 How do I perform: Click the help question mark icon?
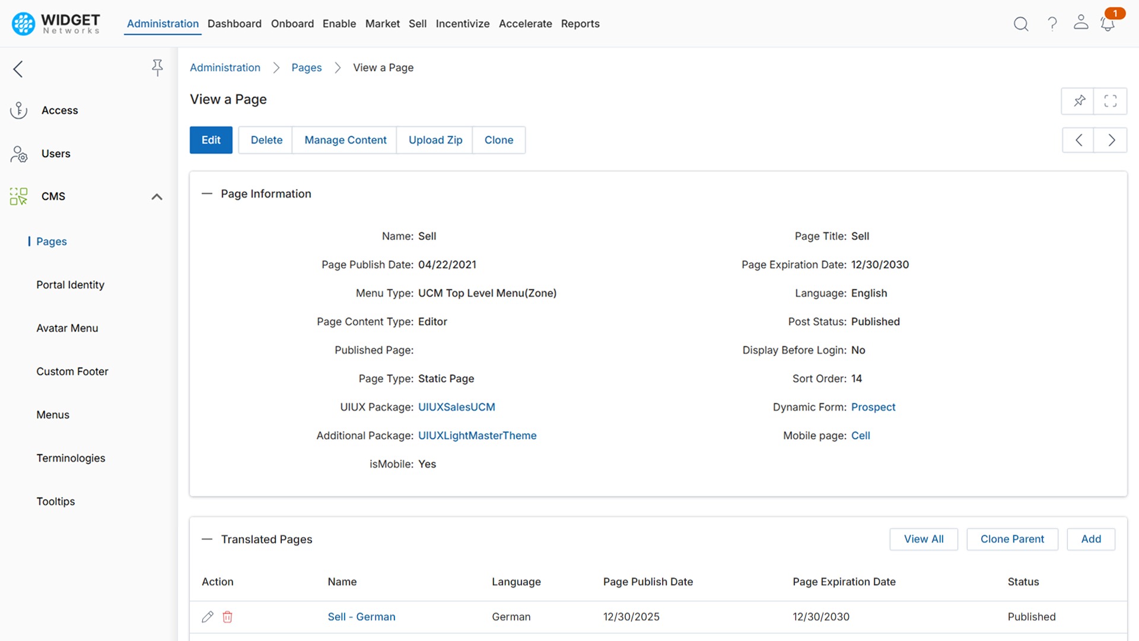[x=1052, y=24]
